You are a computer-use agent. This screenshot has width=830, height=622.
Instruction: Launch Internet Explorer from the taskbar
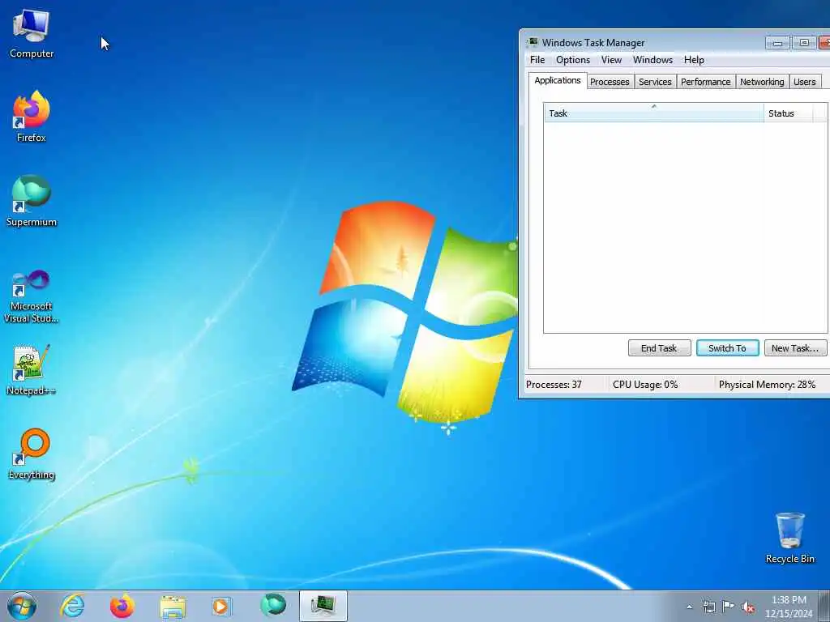72,606
